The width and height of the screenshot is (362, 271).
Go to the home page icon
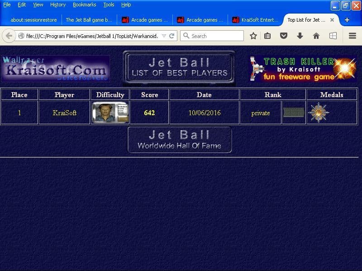tap(316, 36)
